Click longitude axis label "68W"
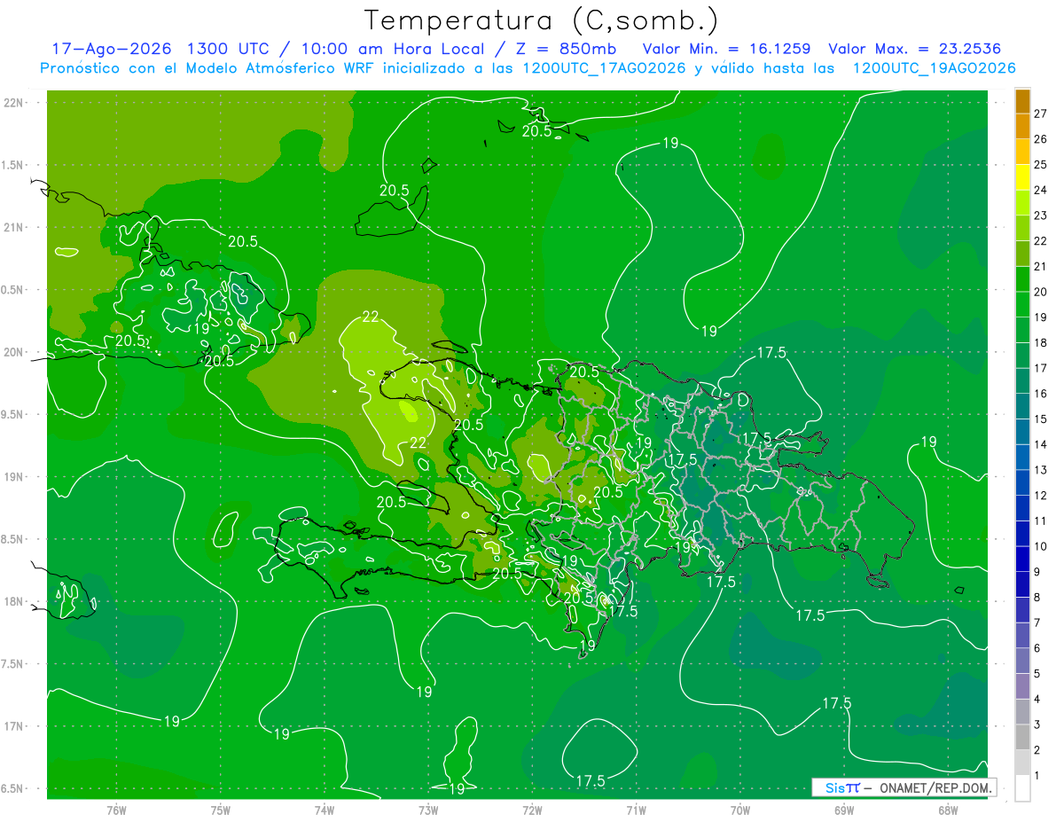Image resolution: width=1064 pixels, height=822 pixels. coord(948,810)
